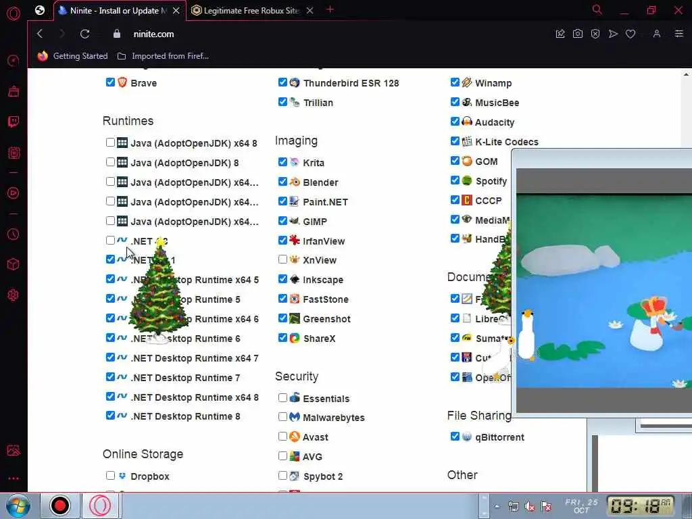The width and height of the screenshot is (692, 519).
Task: Click the Dropbox app icon
Action: [122, 476]
